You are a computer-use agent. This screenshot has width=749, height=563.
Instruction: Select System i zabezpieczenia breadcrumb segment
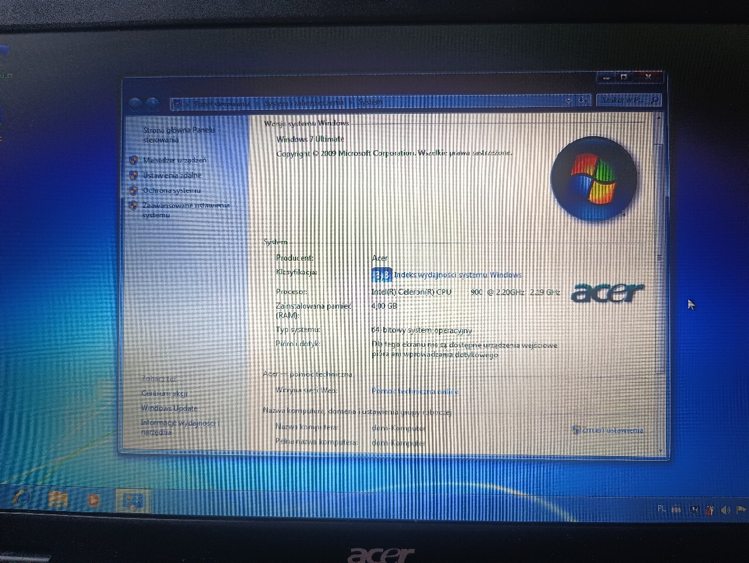[304, 103]
